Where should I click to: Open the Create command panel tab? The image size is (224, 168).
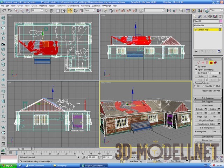point(195,16)
